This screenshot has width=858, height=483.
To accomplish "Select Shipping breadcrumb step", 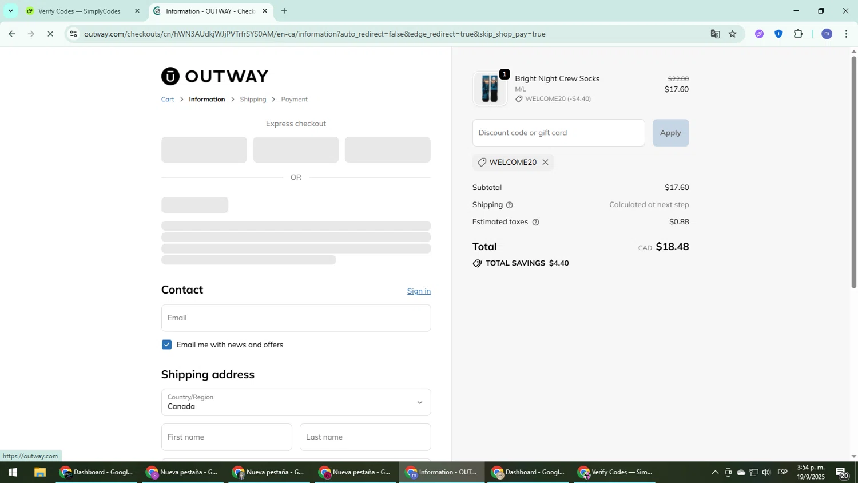I will click(253, 100).
